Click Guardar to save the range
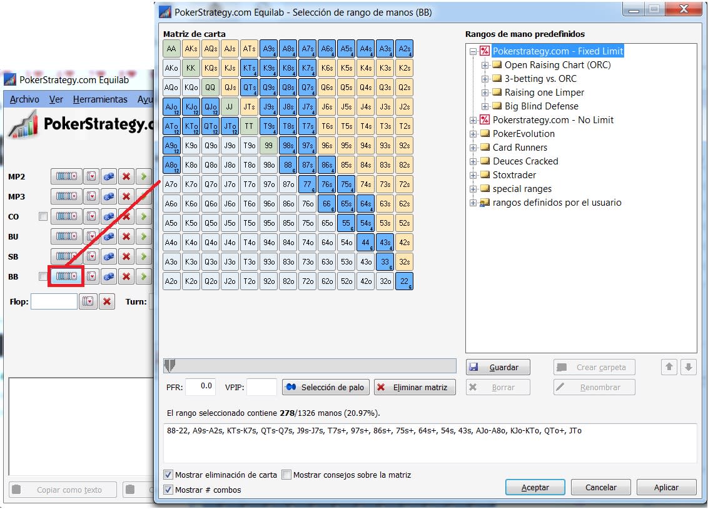The width and height of the screenshot is (708, 509). click(x=498, y=367)
